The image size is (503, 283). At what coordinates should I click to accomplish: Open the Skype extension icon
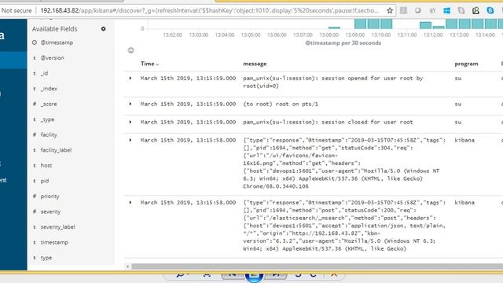point(490,10)
